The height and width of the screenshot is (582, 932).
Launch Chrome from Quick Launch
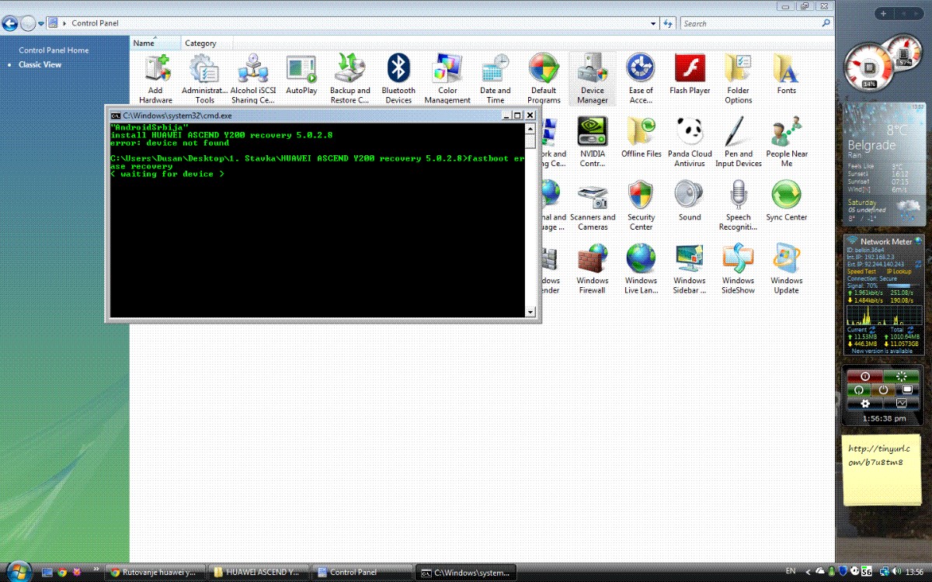[x=62, y=572]
